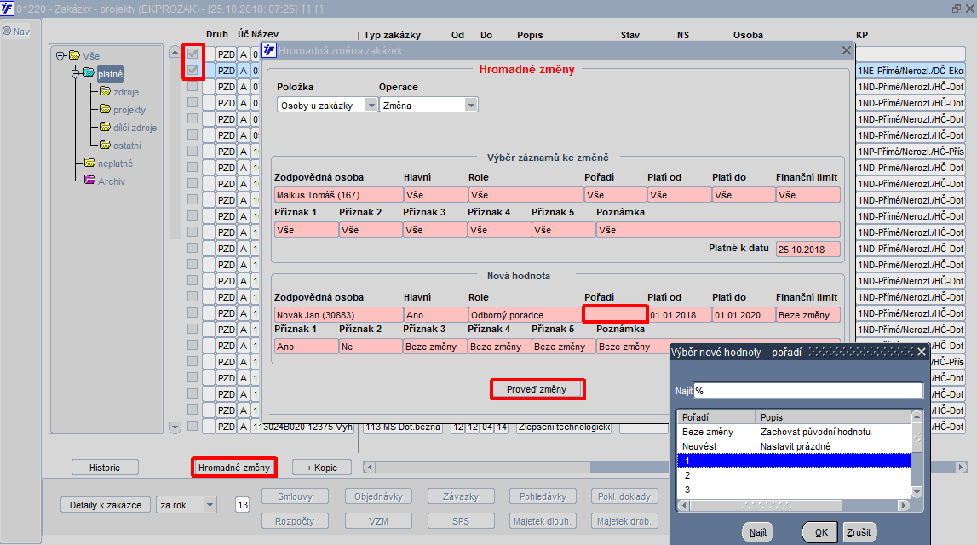Open the neplatné folder icon
The height and width of the screenshot is (545, 977).
click(x=89, y=163)
